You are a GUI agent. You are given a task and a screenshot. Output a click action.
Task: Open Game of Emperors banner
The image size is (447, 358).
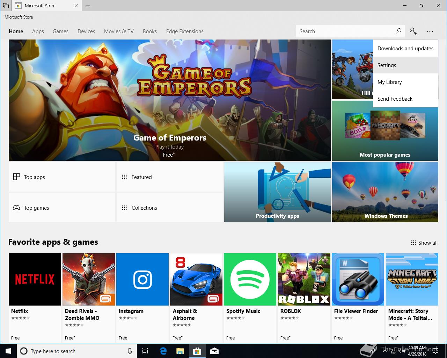point(170,100)
